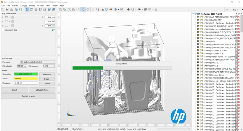Click the Y clip plane left arrow

point(10,21)
